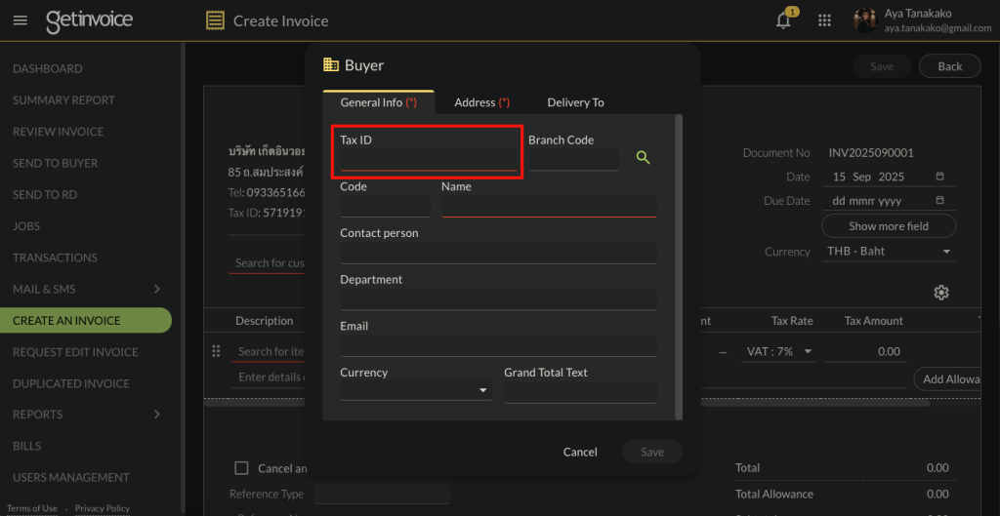
Task: Click into the Tax ID field
Action: point(428,160)
